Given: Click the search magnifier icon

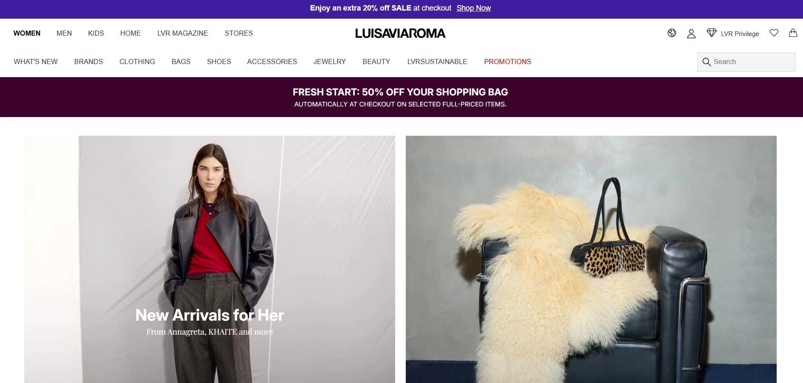Looking at the screenshot, I should click(x=706, y=62).
